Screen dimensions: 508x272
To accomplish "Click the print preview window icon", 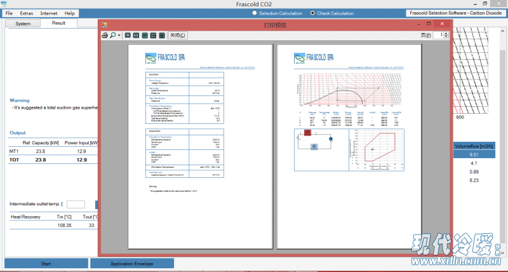I will tap(104, 25).
